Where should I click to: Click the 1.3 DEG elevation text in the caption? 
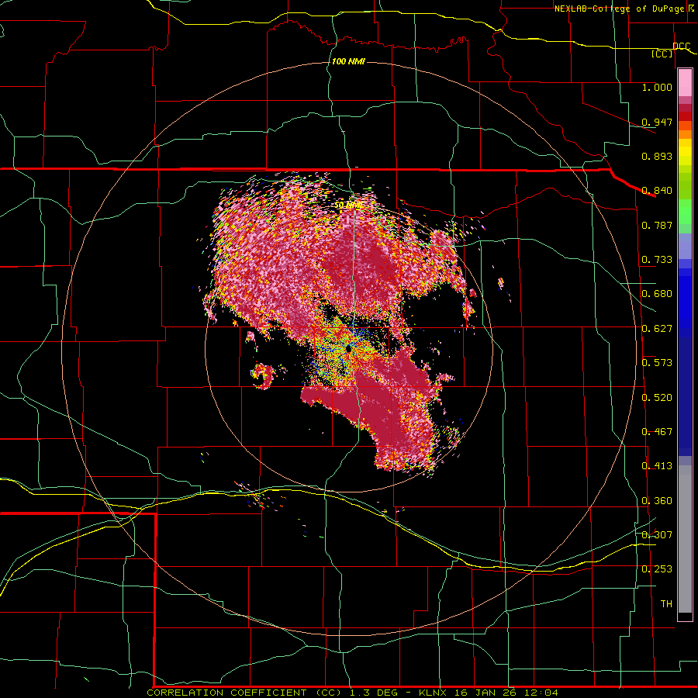pyautogui.click(x=375, y=693)
